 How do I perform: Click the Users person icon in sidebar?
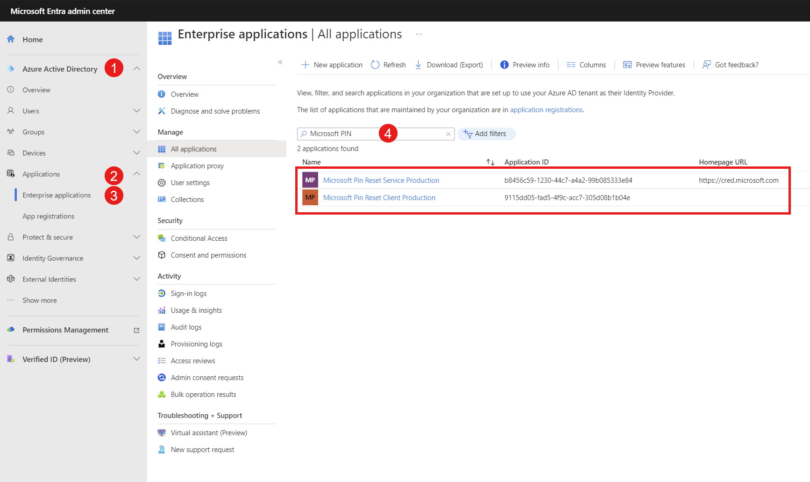coord(11,111)
